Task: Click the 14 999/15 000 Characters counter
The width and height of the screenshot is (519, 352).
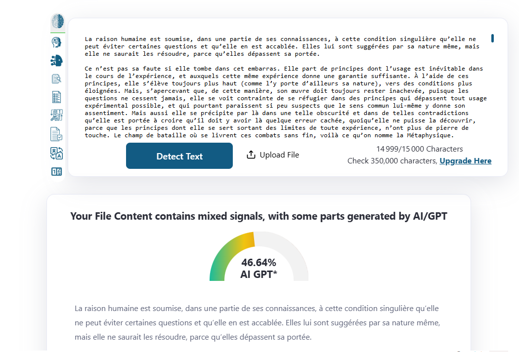Action: [x=419, y=149]
